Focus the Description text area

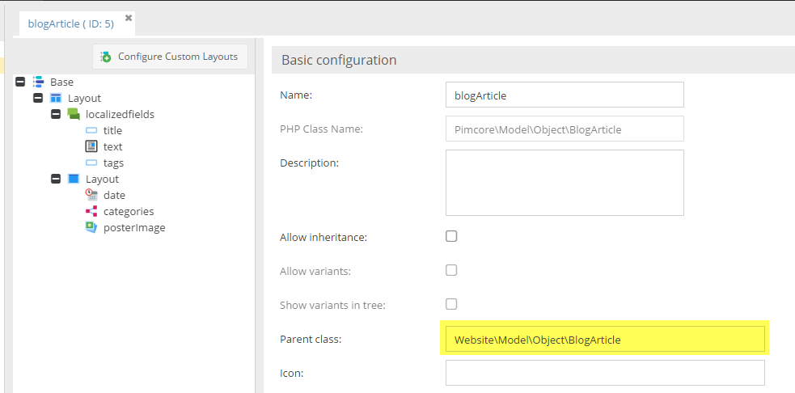[565, 182]
